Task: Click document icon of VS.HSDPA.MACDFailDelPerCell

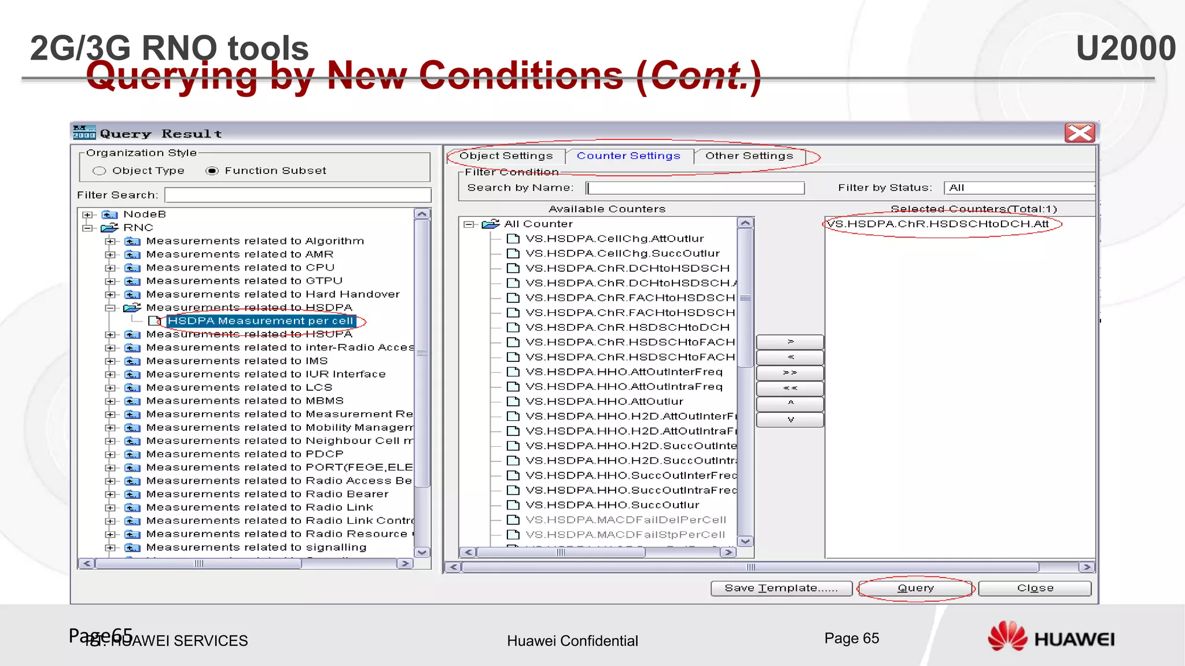Action: (513, 520)
